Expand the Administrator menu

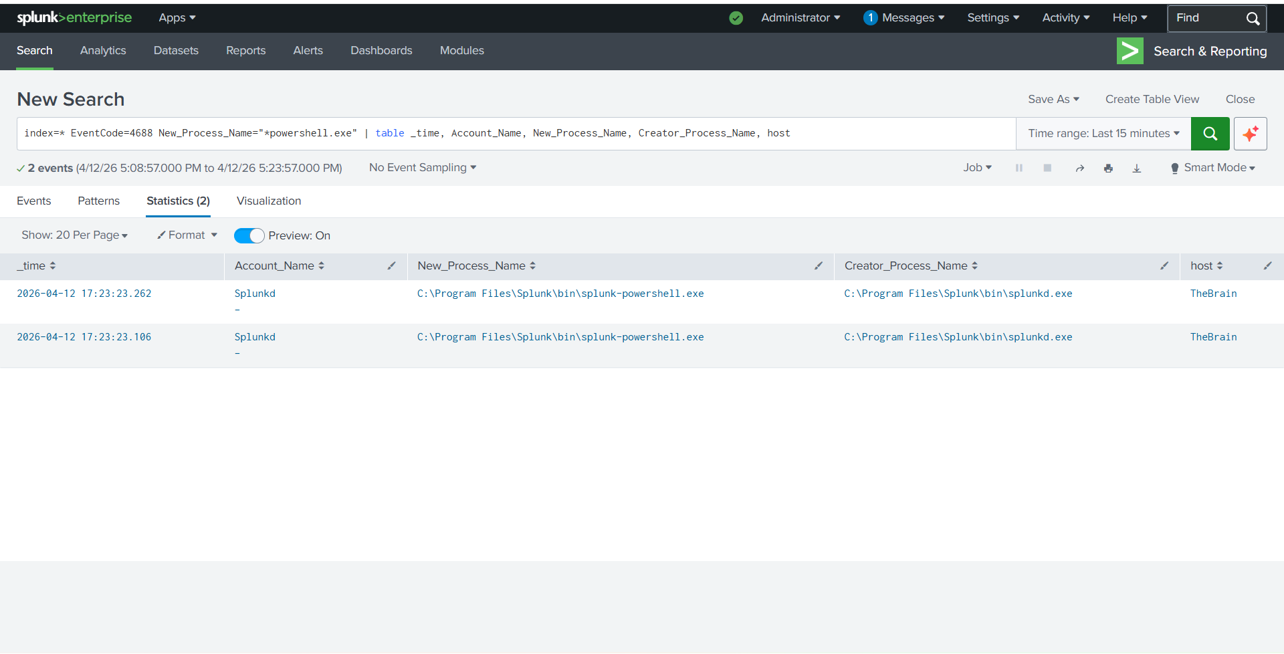point(800,18)
